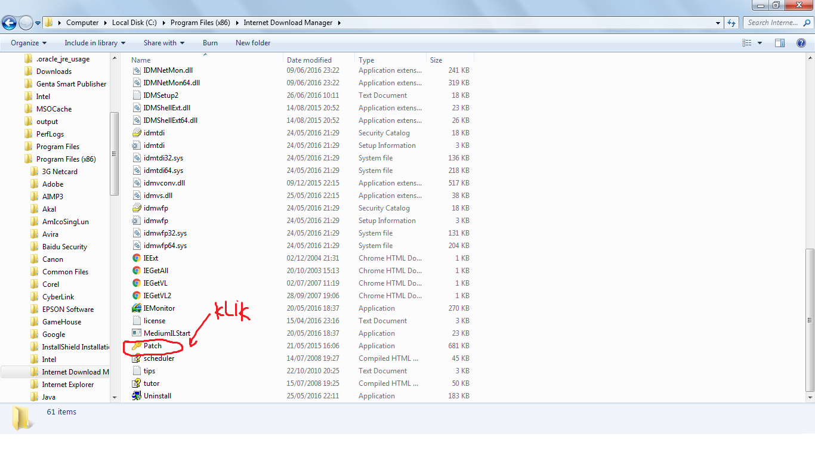The image size is (815, 458).
Task: Select the idmwfp64.sys system file icon
Action: click(x=137, y=246)
